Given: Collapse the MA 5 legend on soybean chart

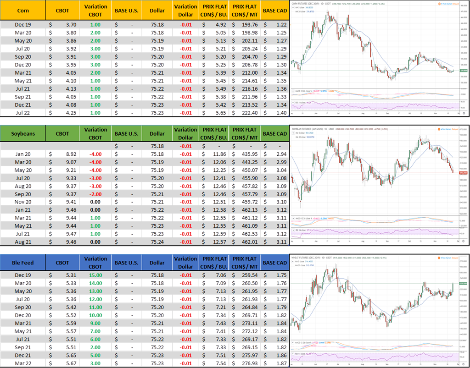Looking at the screenshot, I should [x=292, y=133].
